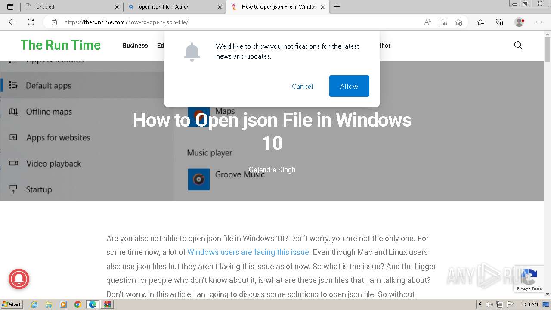Click Allow on notification prompt
Screen dimensions: 551x310
(349, 86)
